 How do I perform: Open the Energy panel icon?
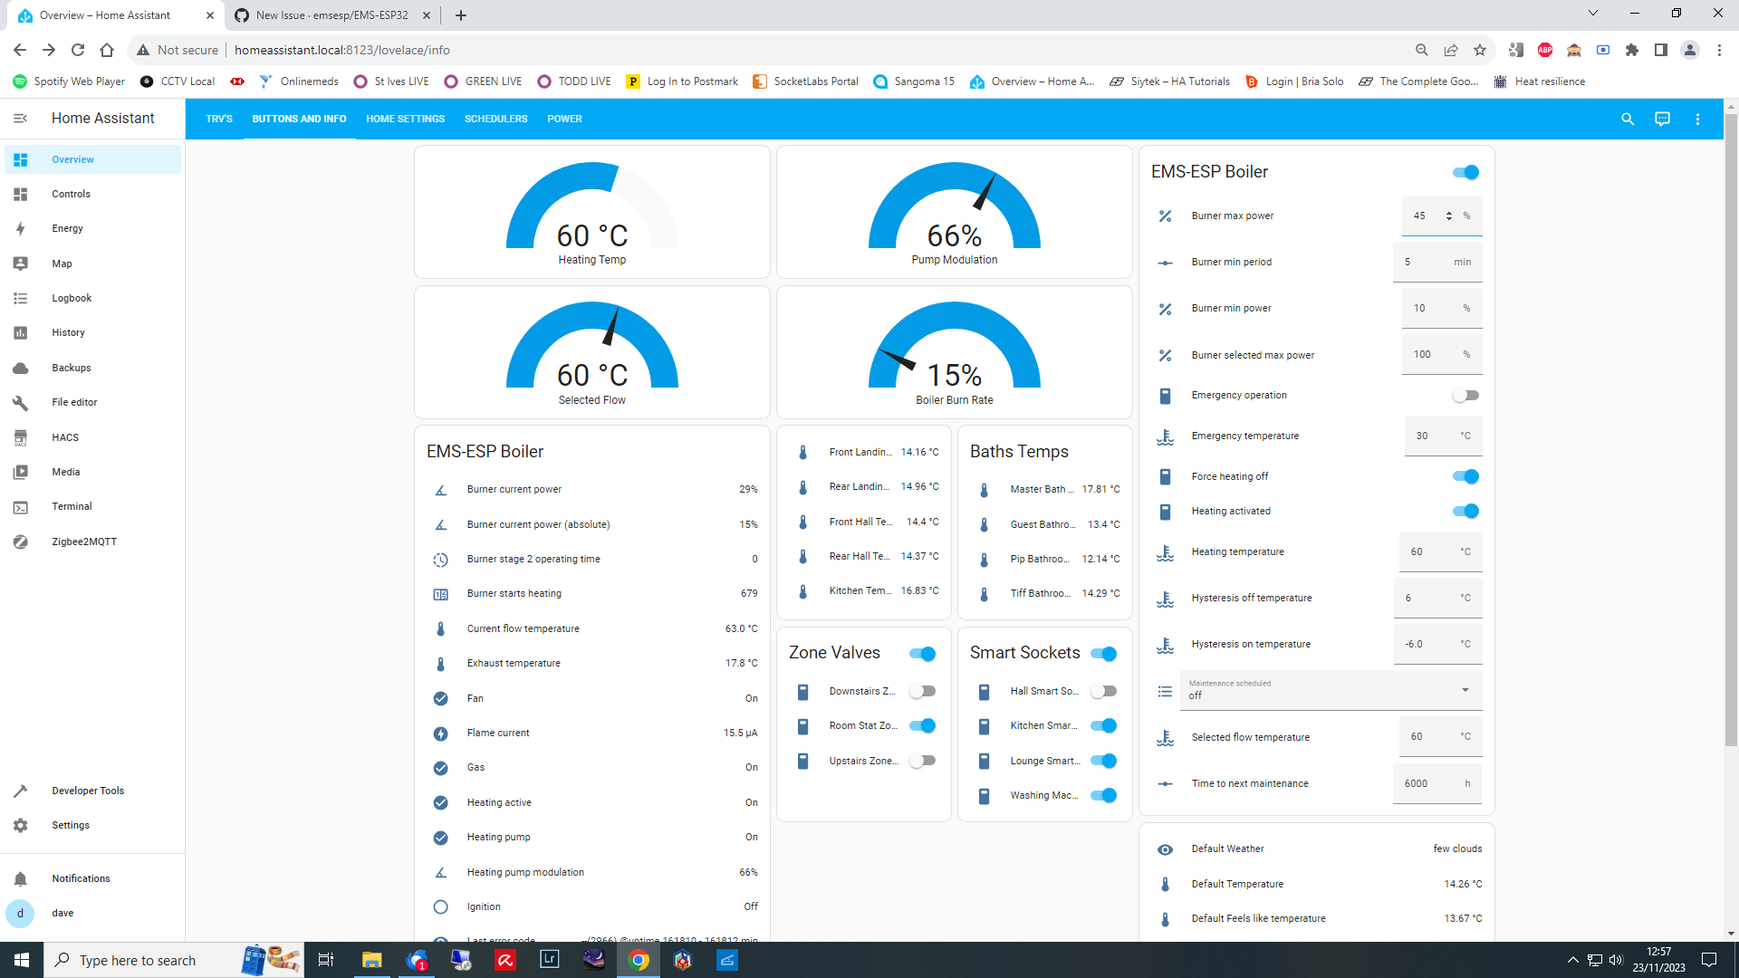[20, 228]
